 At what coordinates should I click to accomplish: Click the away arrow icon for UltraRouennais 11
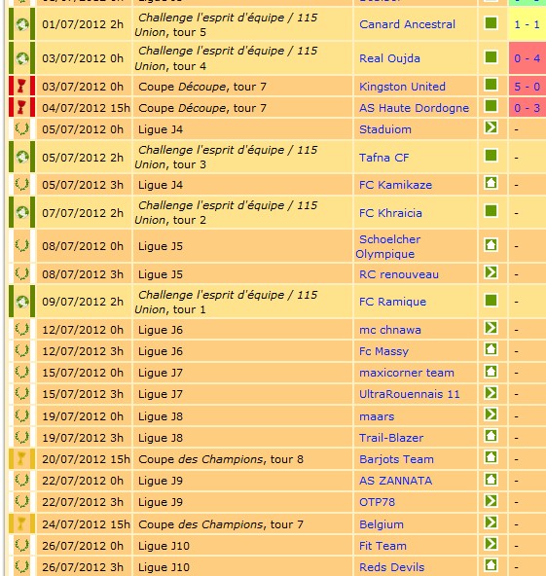pos(491,393)
